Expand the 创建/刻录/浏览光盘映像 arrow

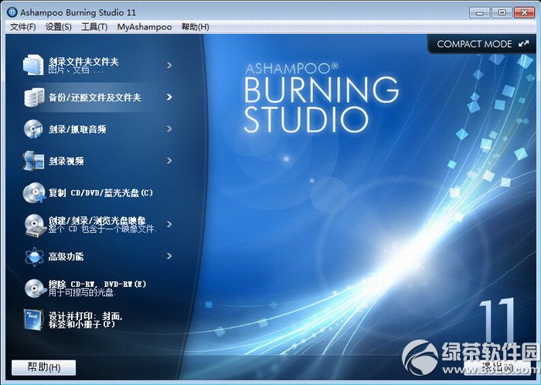point(169,224)
